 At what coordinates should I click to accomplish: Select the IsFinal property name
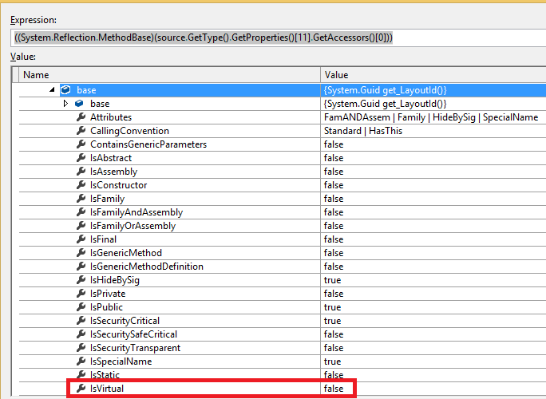(x=104, y=239)
